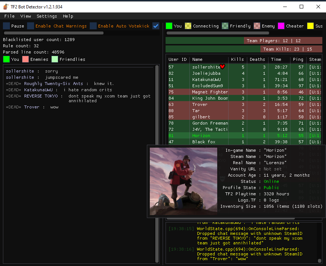Click the checkered Connecting color square
The height and width of the screenshot is (266, 326).
pyautogui.click(x=188, y=26)
